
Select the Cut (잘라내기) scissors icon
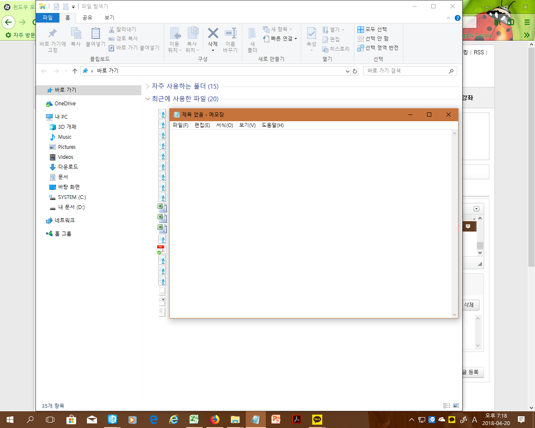click(x=112, y=30)
